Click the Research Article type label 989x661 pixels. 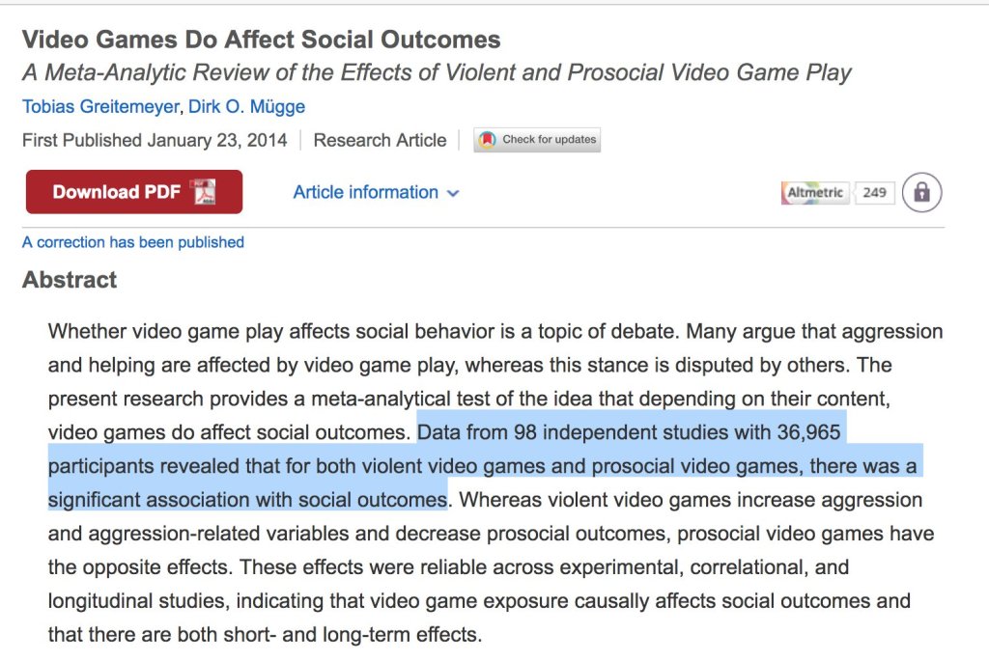(380, 140)
